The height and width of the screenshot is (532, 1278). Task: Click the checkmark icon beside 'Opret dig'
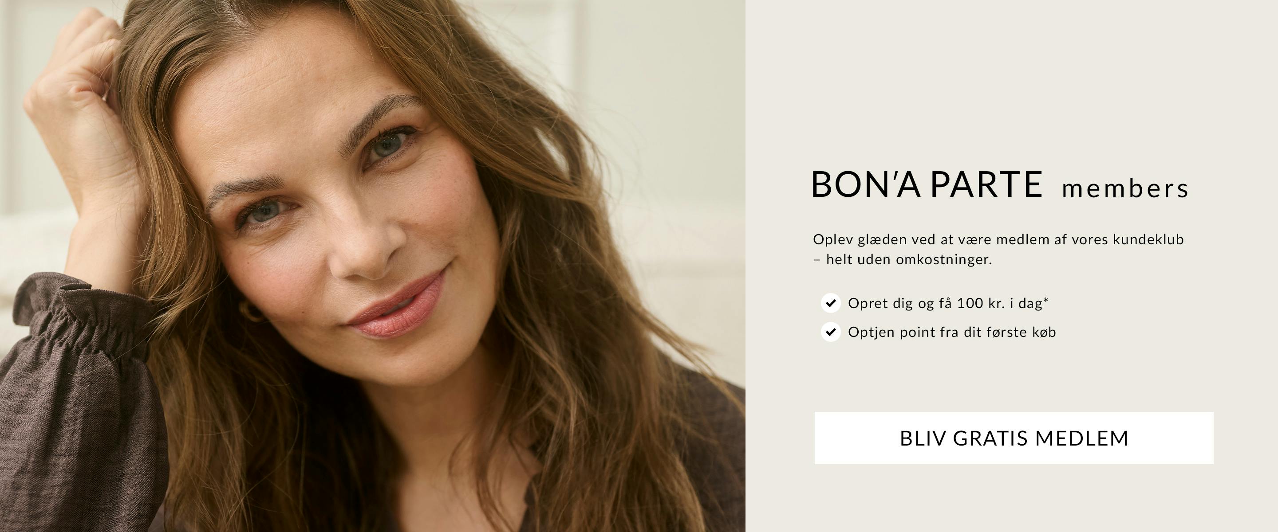pyautogui.click(x=831, y=303)
